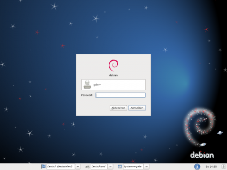This screenshot has width=227, height=170.
Task: Click the keyboard layout icon
Action: tap(87, 167)
